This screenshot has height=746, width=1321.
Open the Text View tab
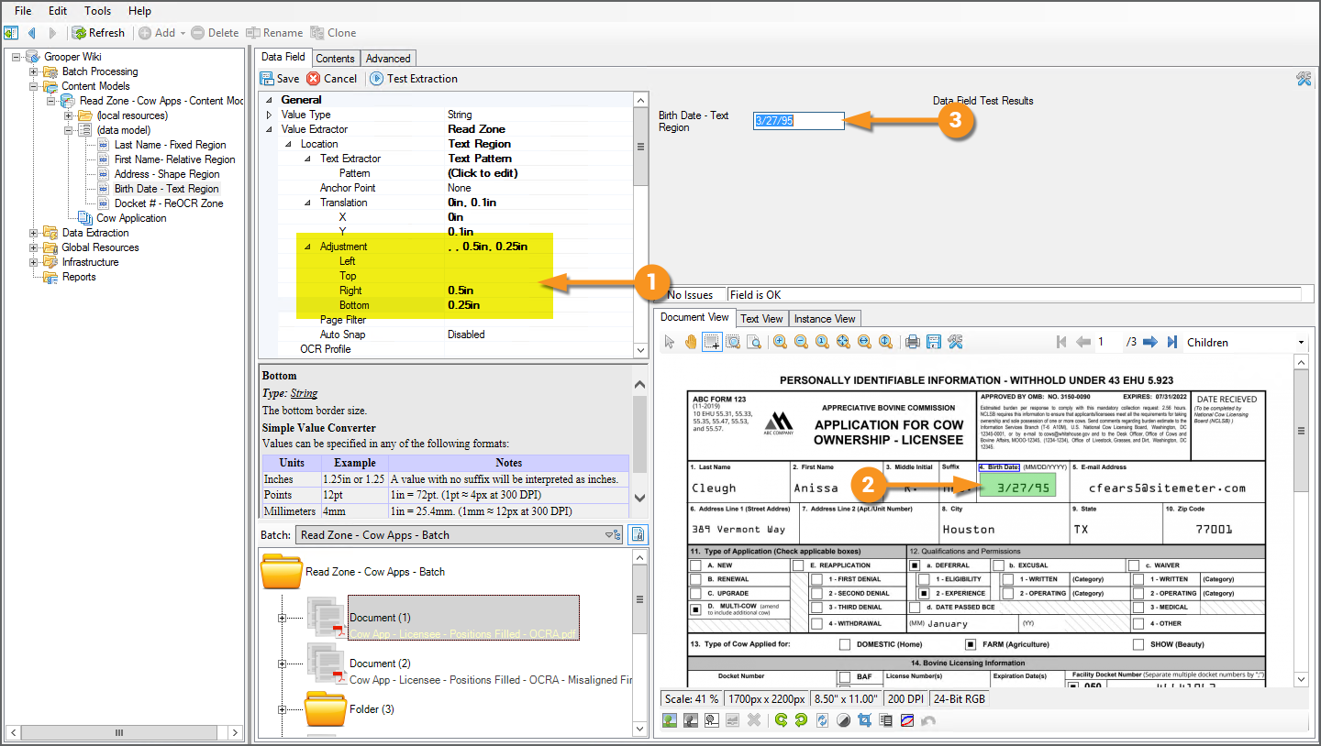pyautogui.click(x=761, y=319)
